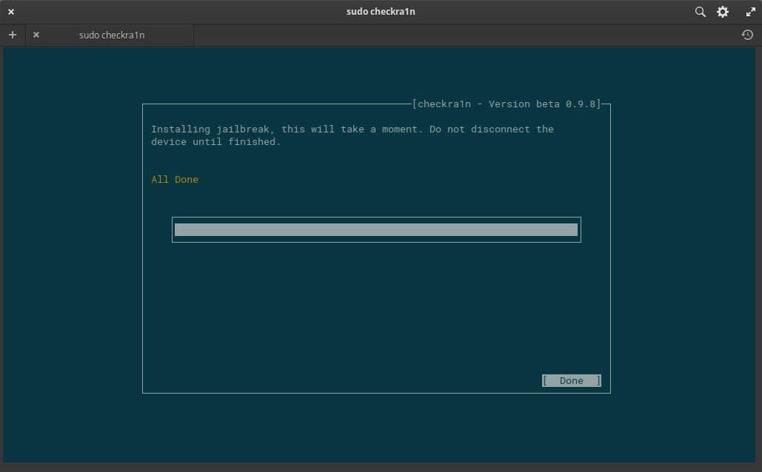The height and width of the screenshot is (472, 762).
Task: Open the terminal search tool
Action: 700,12
